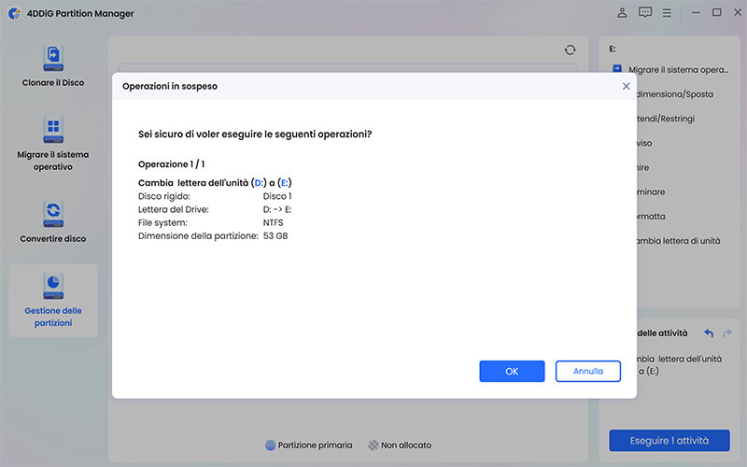This screenshot has height=467, width=747.
Task: Open the feedback chat icon
Action: [x=645, y=13]
